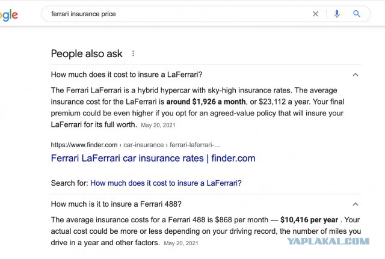Clear the search query with the X icon
Viewport: 385px width, 259px height.
tap(315, 14)
